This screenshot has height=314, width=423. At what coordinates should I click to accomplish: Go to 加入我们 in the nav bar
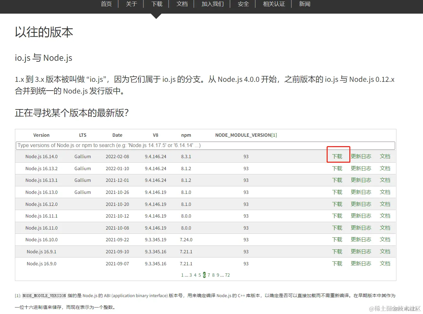pos(212,4)
